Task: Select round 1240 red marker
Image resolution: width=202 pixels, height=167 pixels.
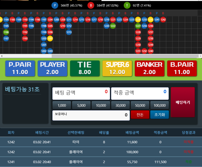Action: tap(150, 51)
